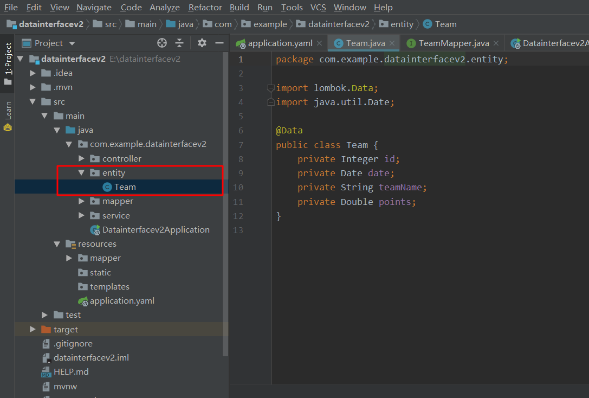Expand the controller package
This screenshot has height=398, width=589.
(81, 158)
